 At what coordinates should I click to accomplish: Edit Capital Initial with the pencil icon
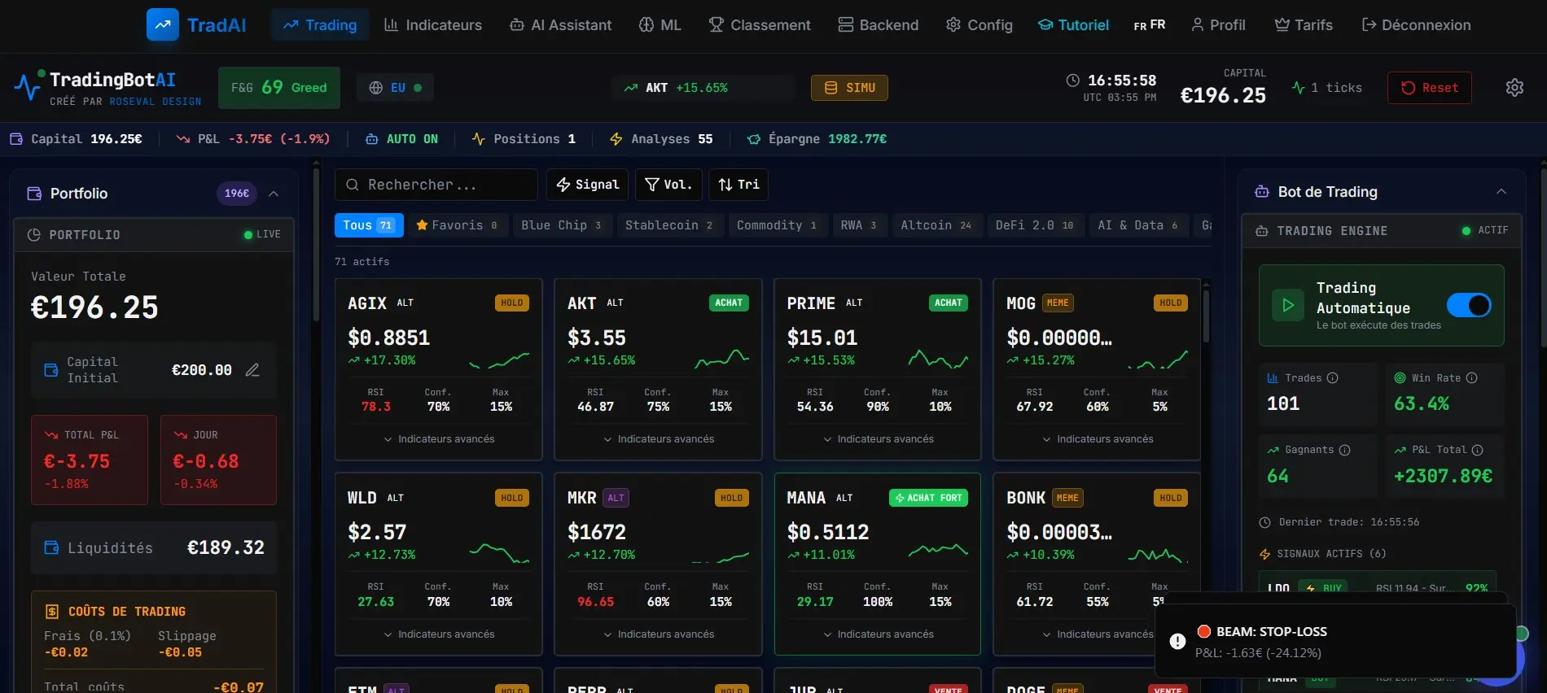click(252, 370)
